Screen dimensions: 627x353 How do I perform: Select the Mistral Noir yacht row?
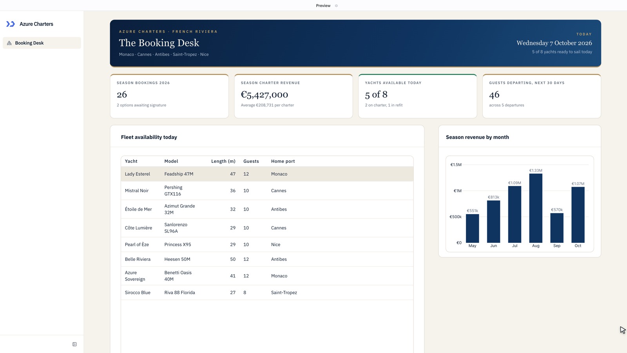[267, 191]
